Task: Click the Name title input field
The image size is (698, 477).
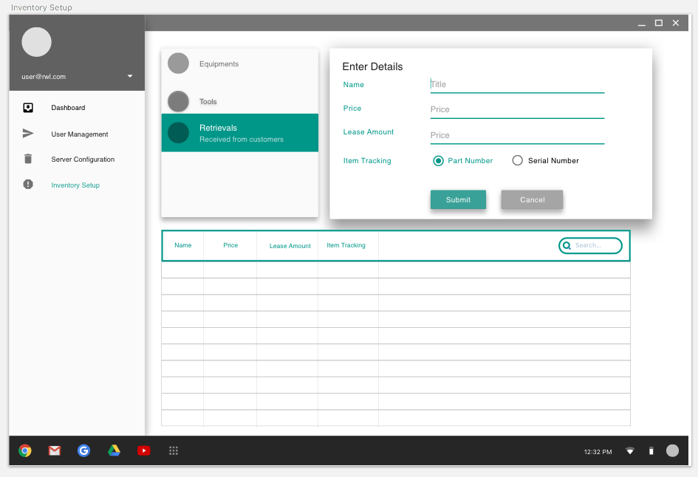Action: (x=517, y=84)
